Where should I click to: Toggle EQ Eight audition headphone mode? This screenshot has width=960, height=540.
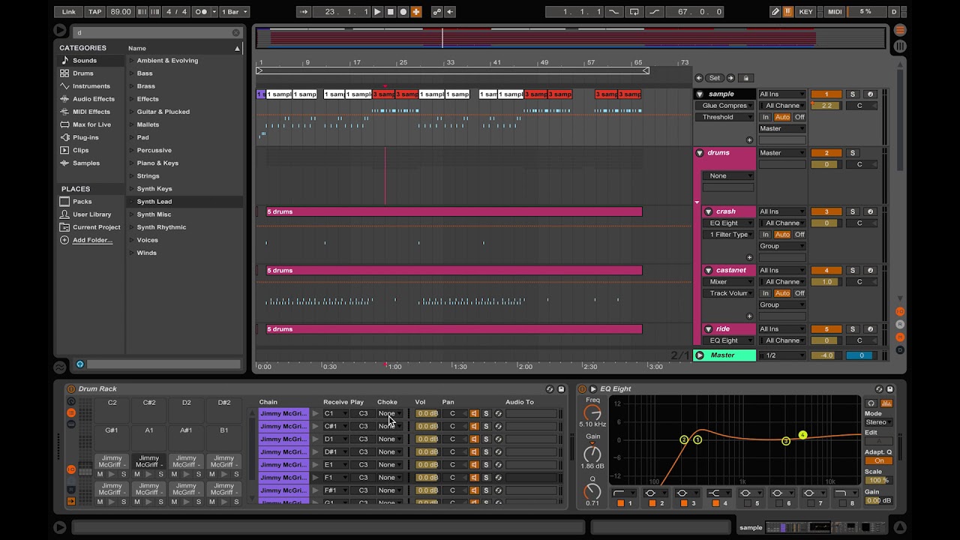pos(871,403)
